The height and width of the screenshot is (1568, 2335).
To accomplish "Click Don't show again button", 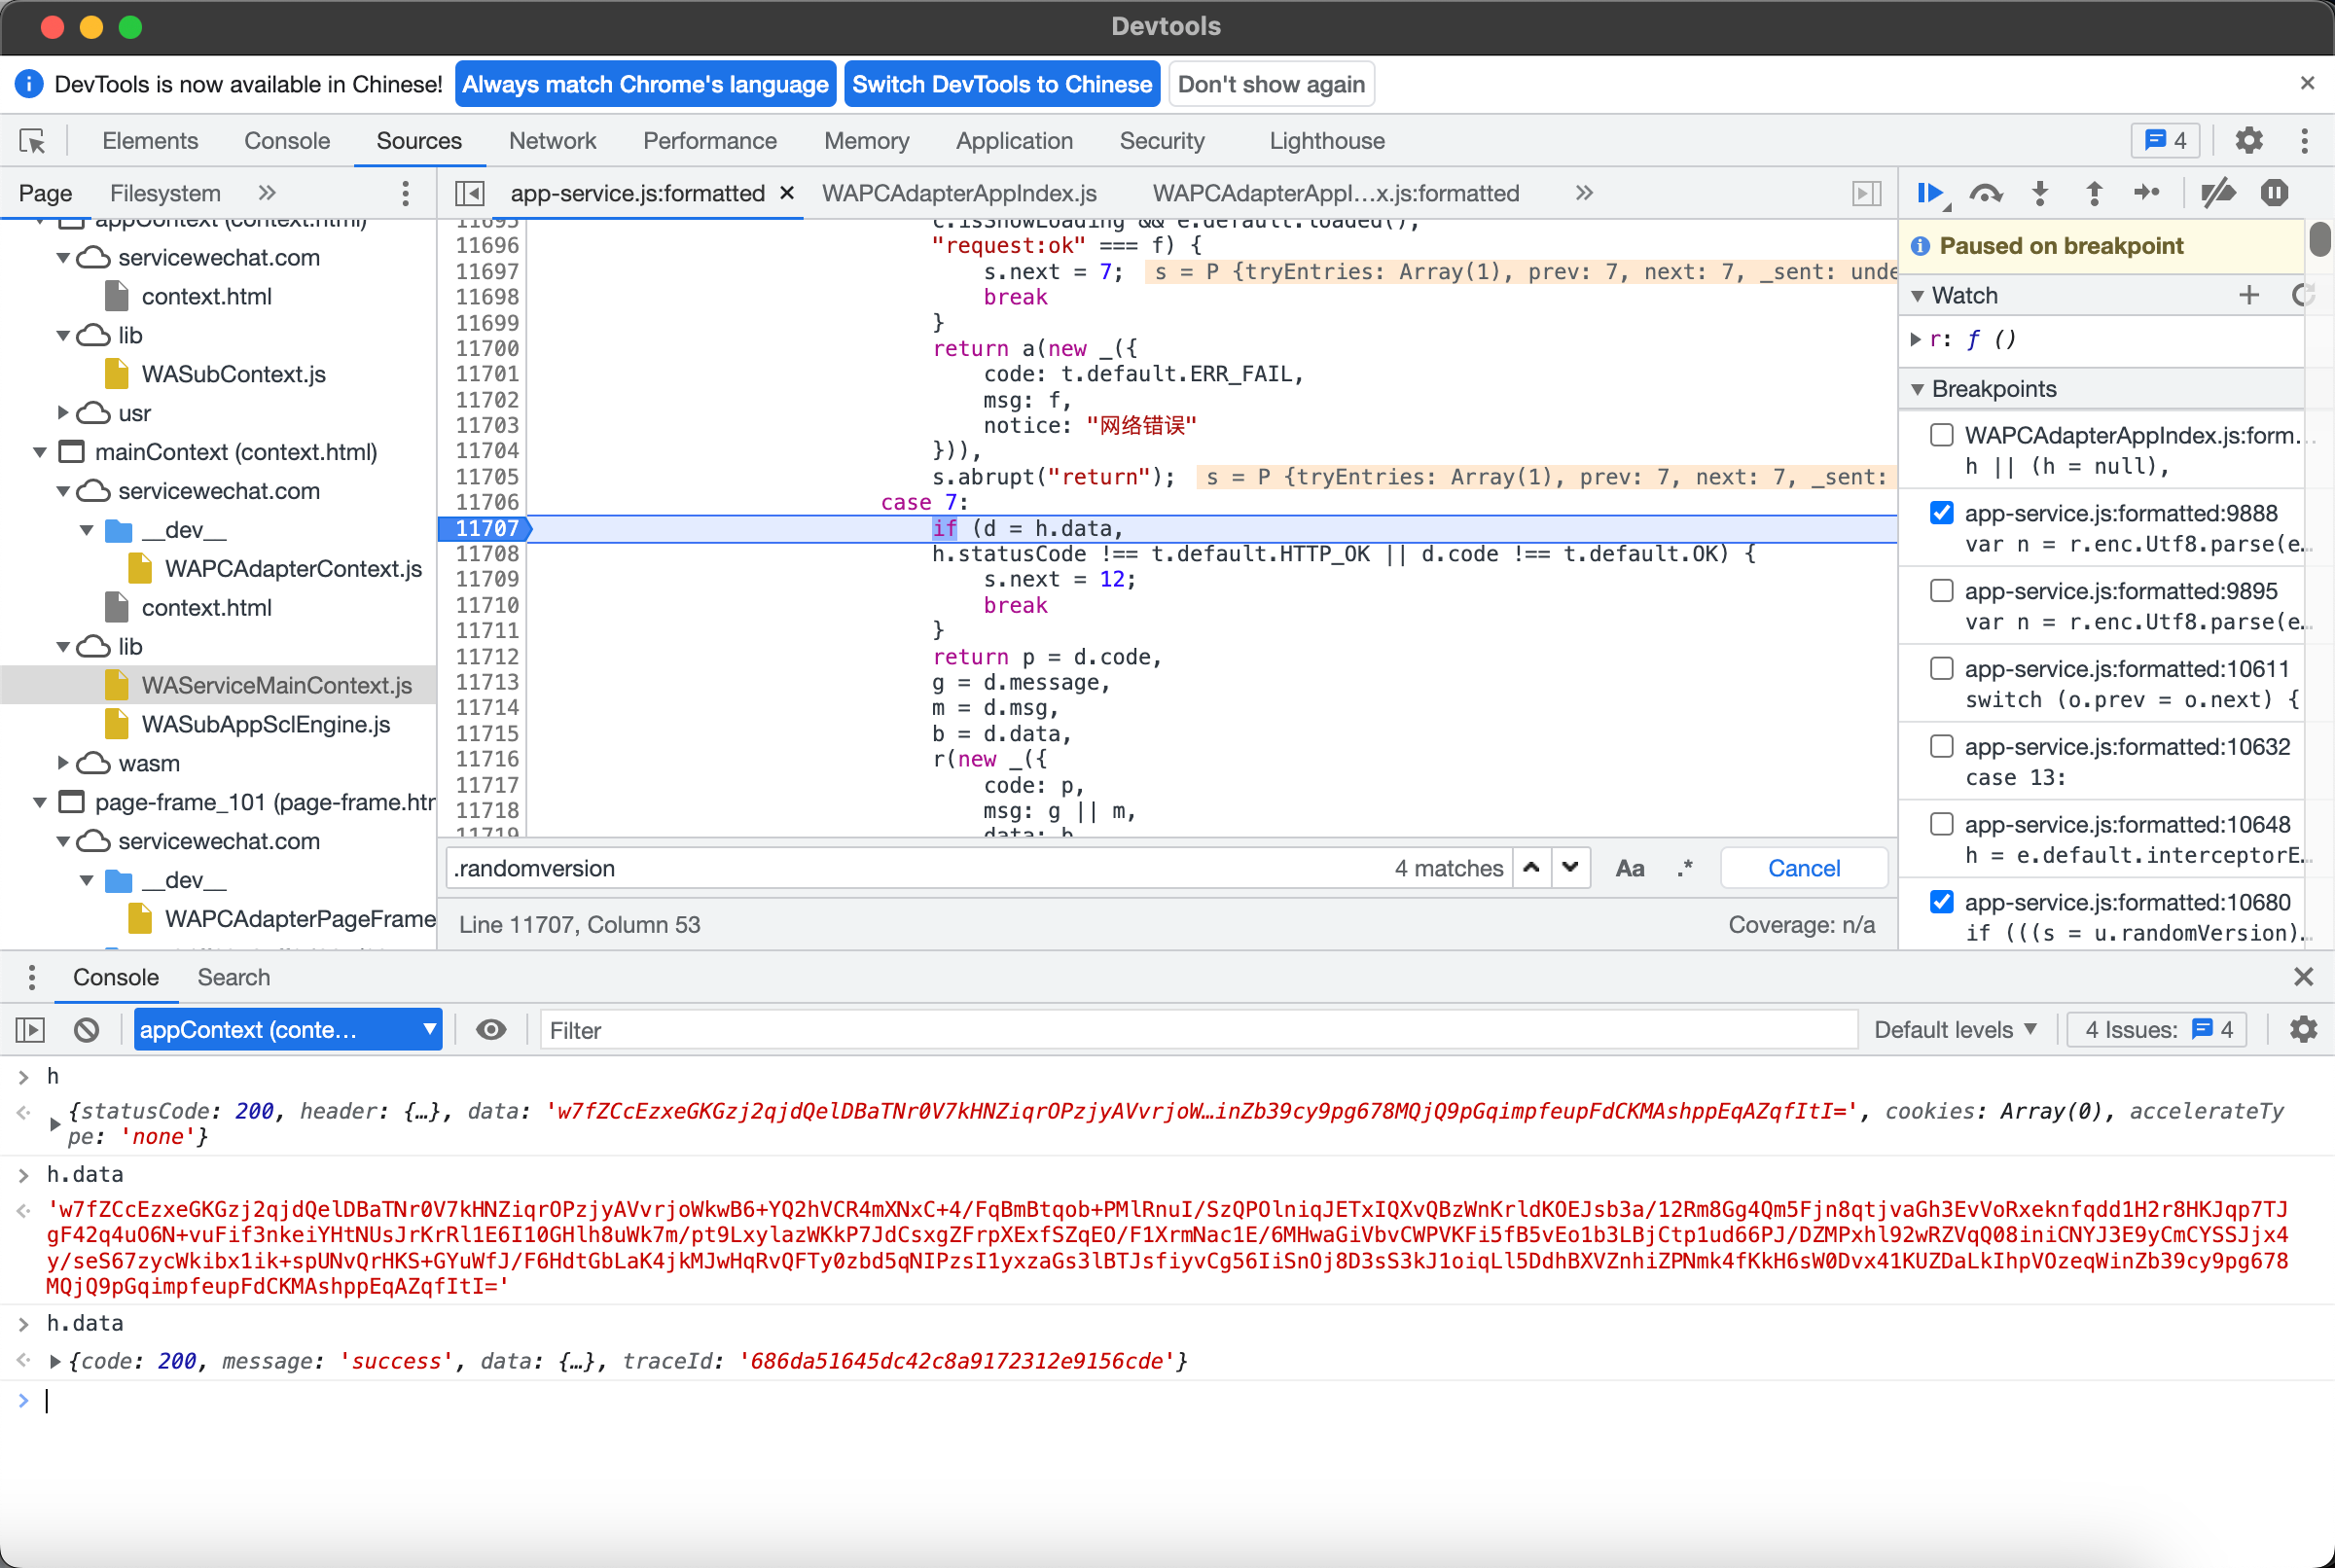I will [1271, 84].
